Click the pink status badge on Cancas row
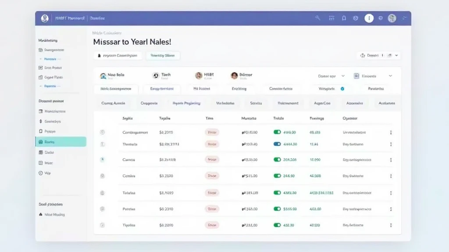Screen dimensions: 449x252 (212, 159)
